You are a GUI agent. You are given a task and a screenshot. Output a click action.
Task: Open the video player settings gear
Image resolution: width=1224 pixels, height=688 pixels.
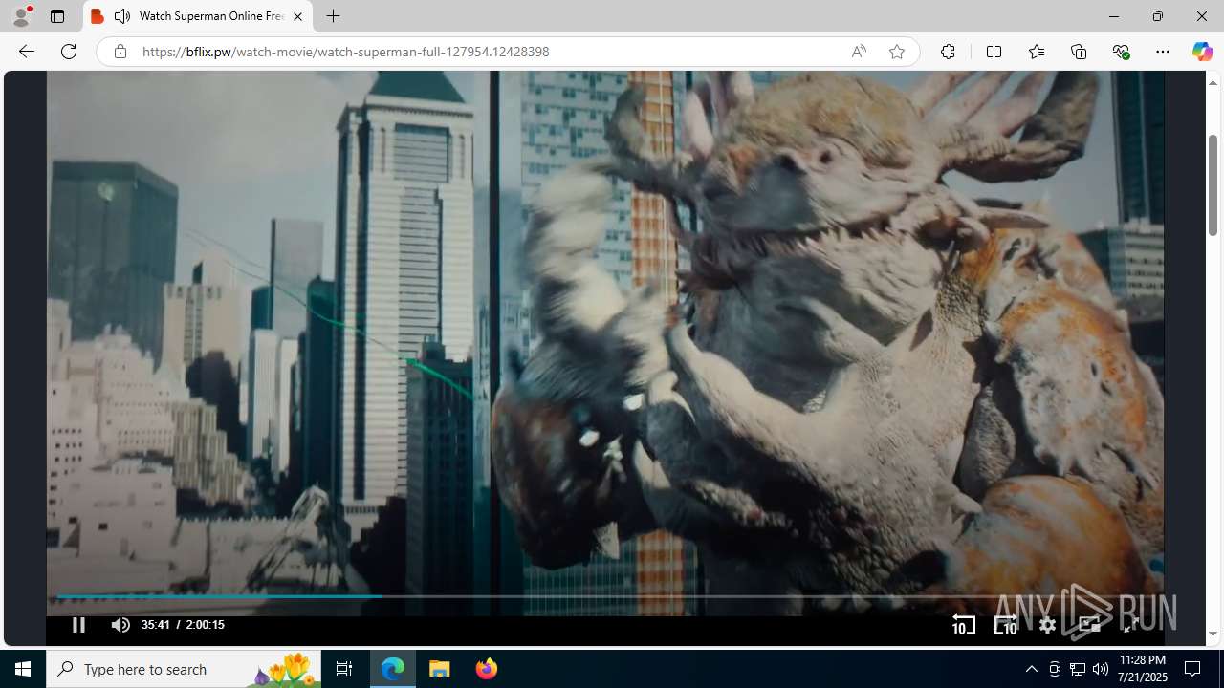coord(1047,625)
